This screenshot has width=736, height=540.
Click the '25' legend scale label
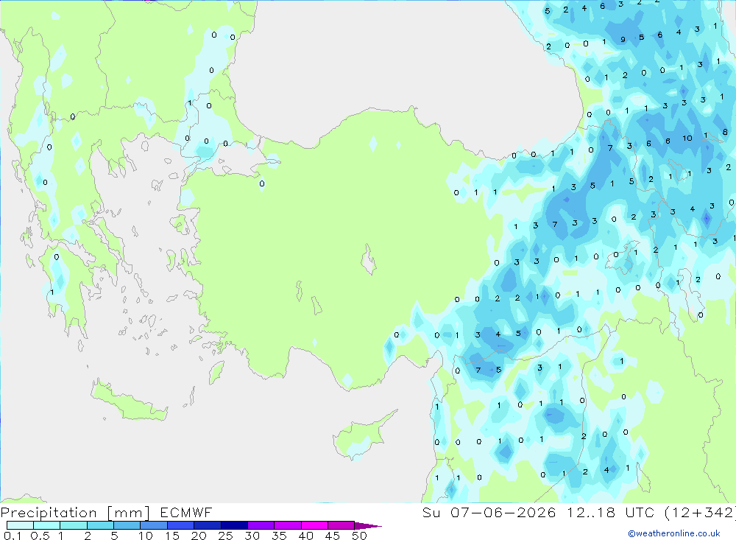click(225, 536)
